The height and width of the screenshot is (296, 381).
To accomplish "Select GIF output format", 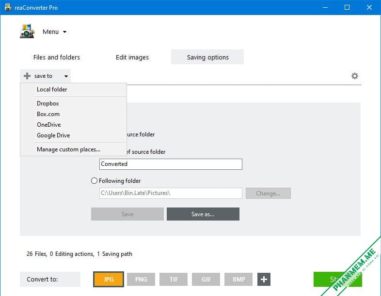I will pos(206,279).
